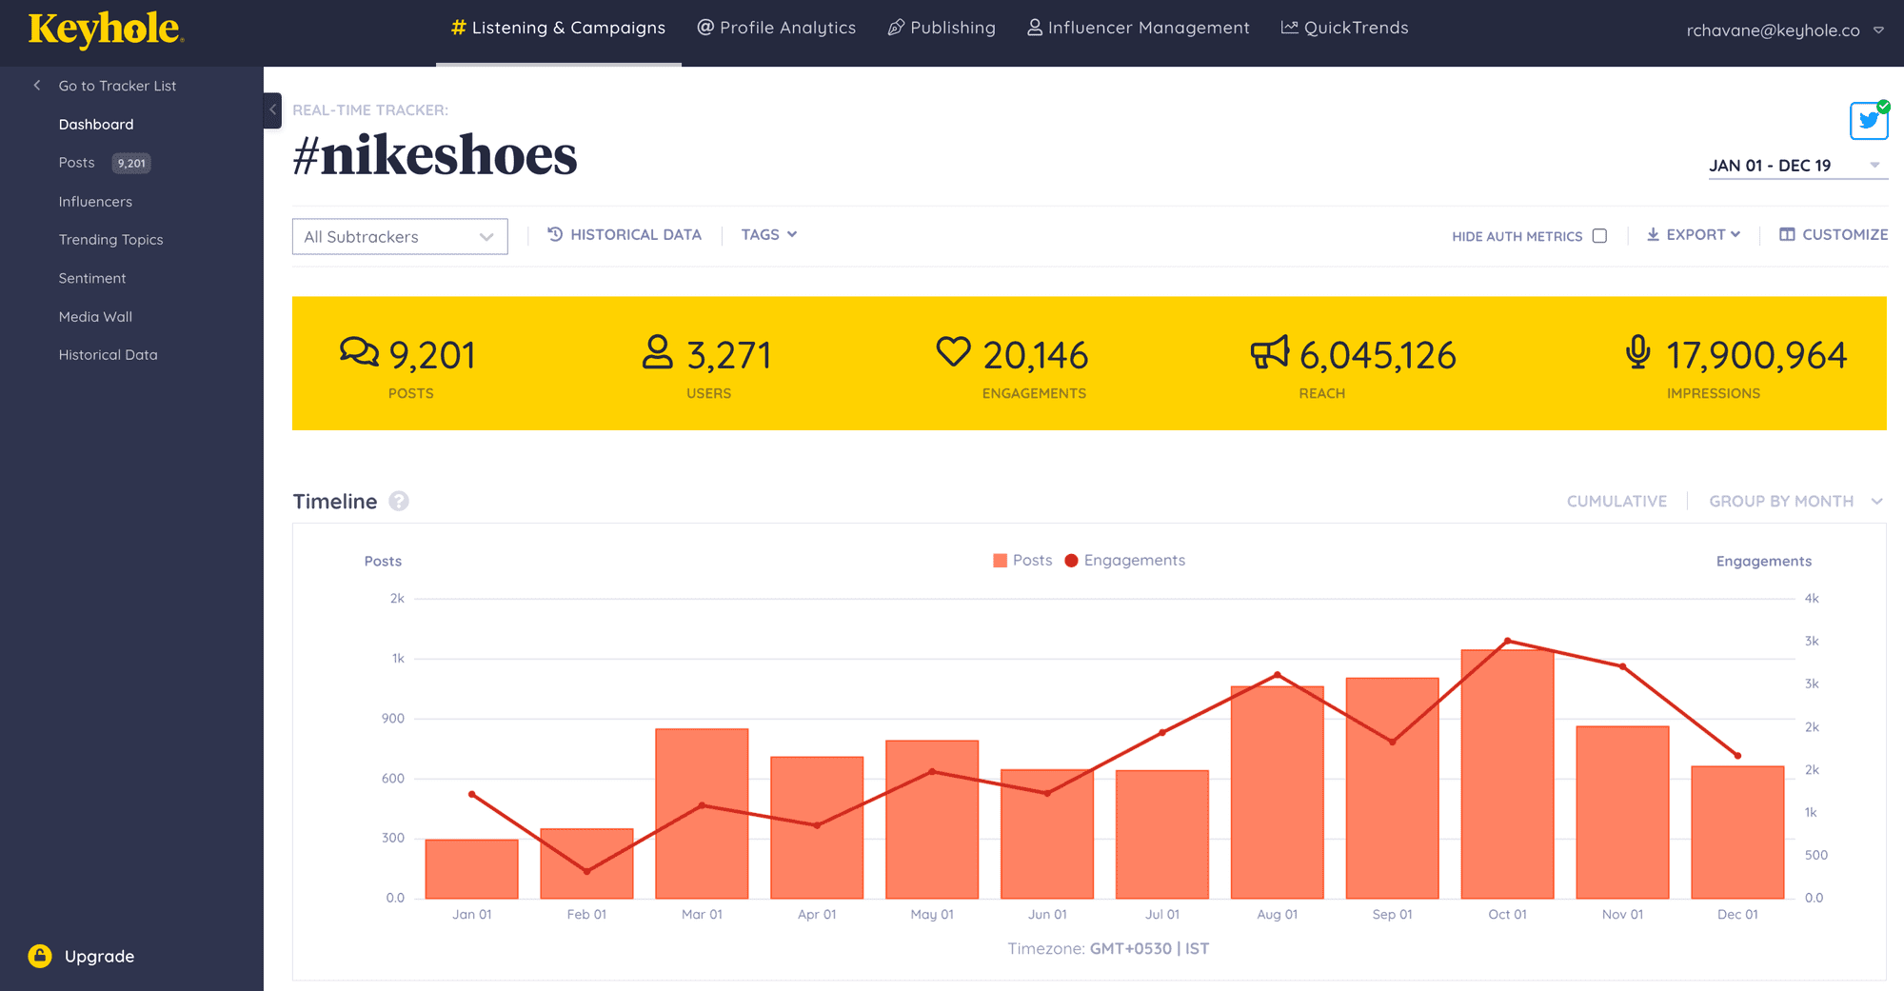
Task: Click Go to Tracker List link
Action: tap(117, 85)
